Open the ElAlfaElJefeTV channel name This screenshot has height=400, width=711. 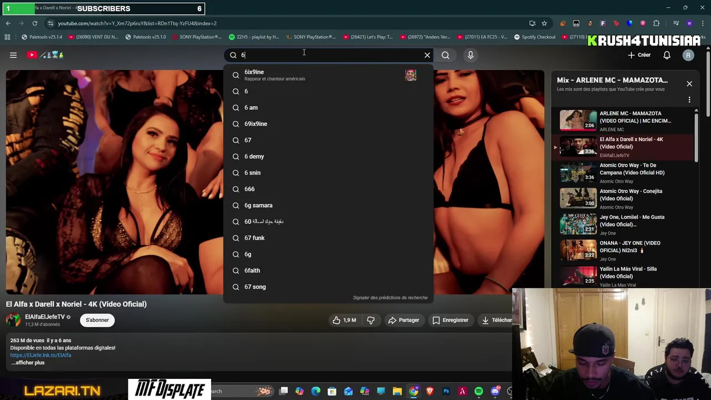(x=45, y=317)
